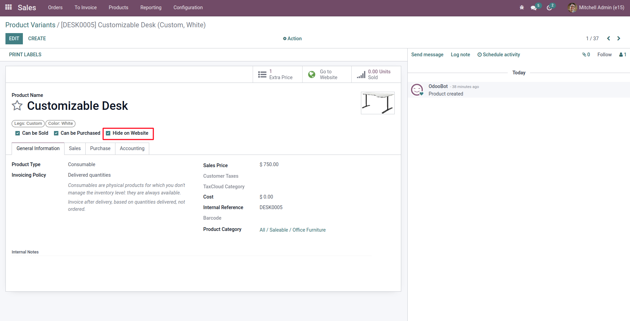Click the Extra Price list icon
The image size is (630, 321).
[x=262, y=74]
